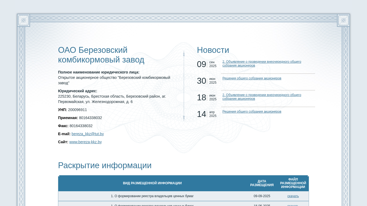Image resolution: width=367 pixels, height=206 pixels.
Task: Open the 30 июн 2025 Решения общего собрания link
Action: [252, 78]
